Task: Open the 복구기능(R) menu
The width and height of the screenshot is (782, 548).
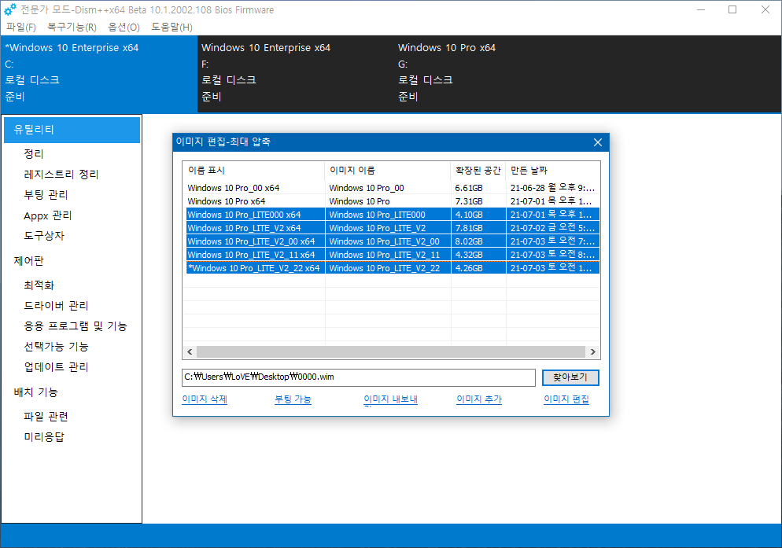Action: pyautogui.click(x=72, y=27)
